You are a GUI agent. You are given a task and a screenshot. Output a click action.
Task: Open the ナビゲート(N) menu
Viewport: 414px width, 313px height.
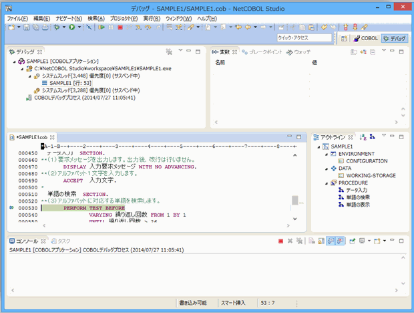click(x=69, y=19)
